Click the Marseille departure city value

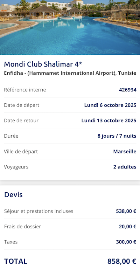(125, 151)
